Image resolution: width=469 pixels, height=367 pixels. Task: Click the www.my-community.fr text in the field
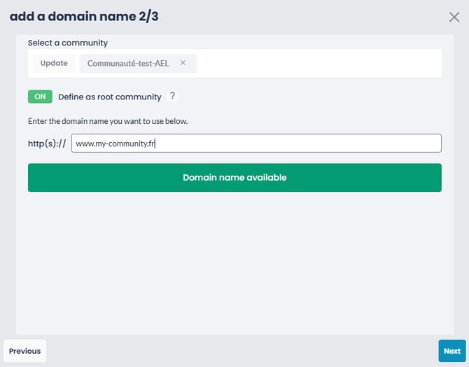[115, 144]
